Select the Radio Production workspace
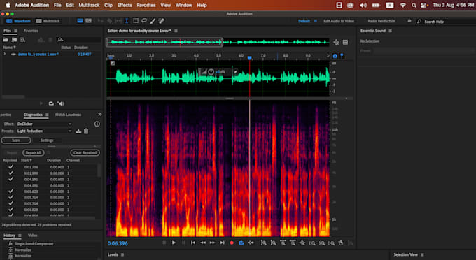The width and height of the screenshot is (476, 260). point(381,21)
